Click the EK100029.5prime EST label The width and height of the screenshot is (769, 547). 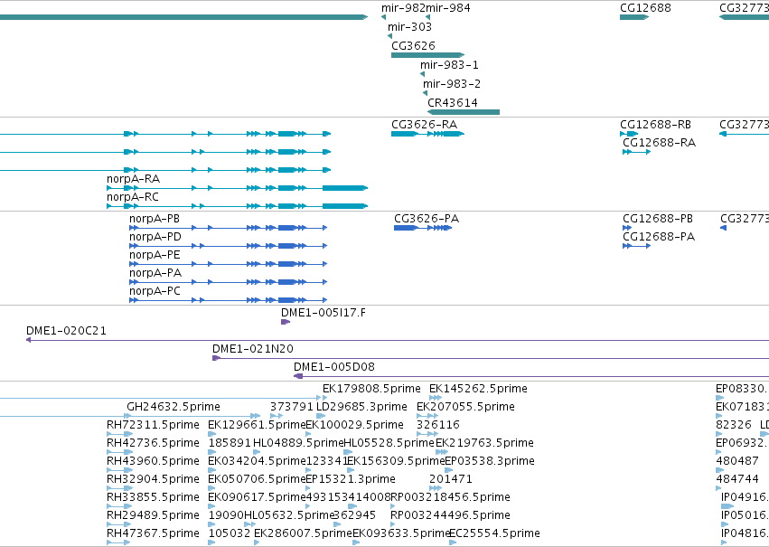pyautogui.click(x=354, y=425)
